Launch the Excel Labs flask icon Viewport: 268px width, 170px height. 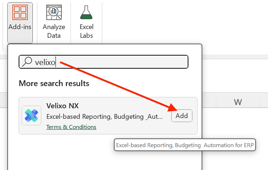tap(86, 12)
